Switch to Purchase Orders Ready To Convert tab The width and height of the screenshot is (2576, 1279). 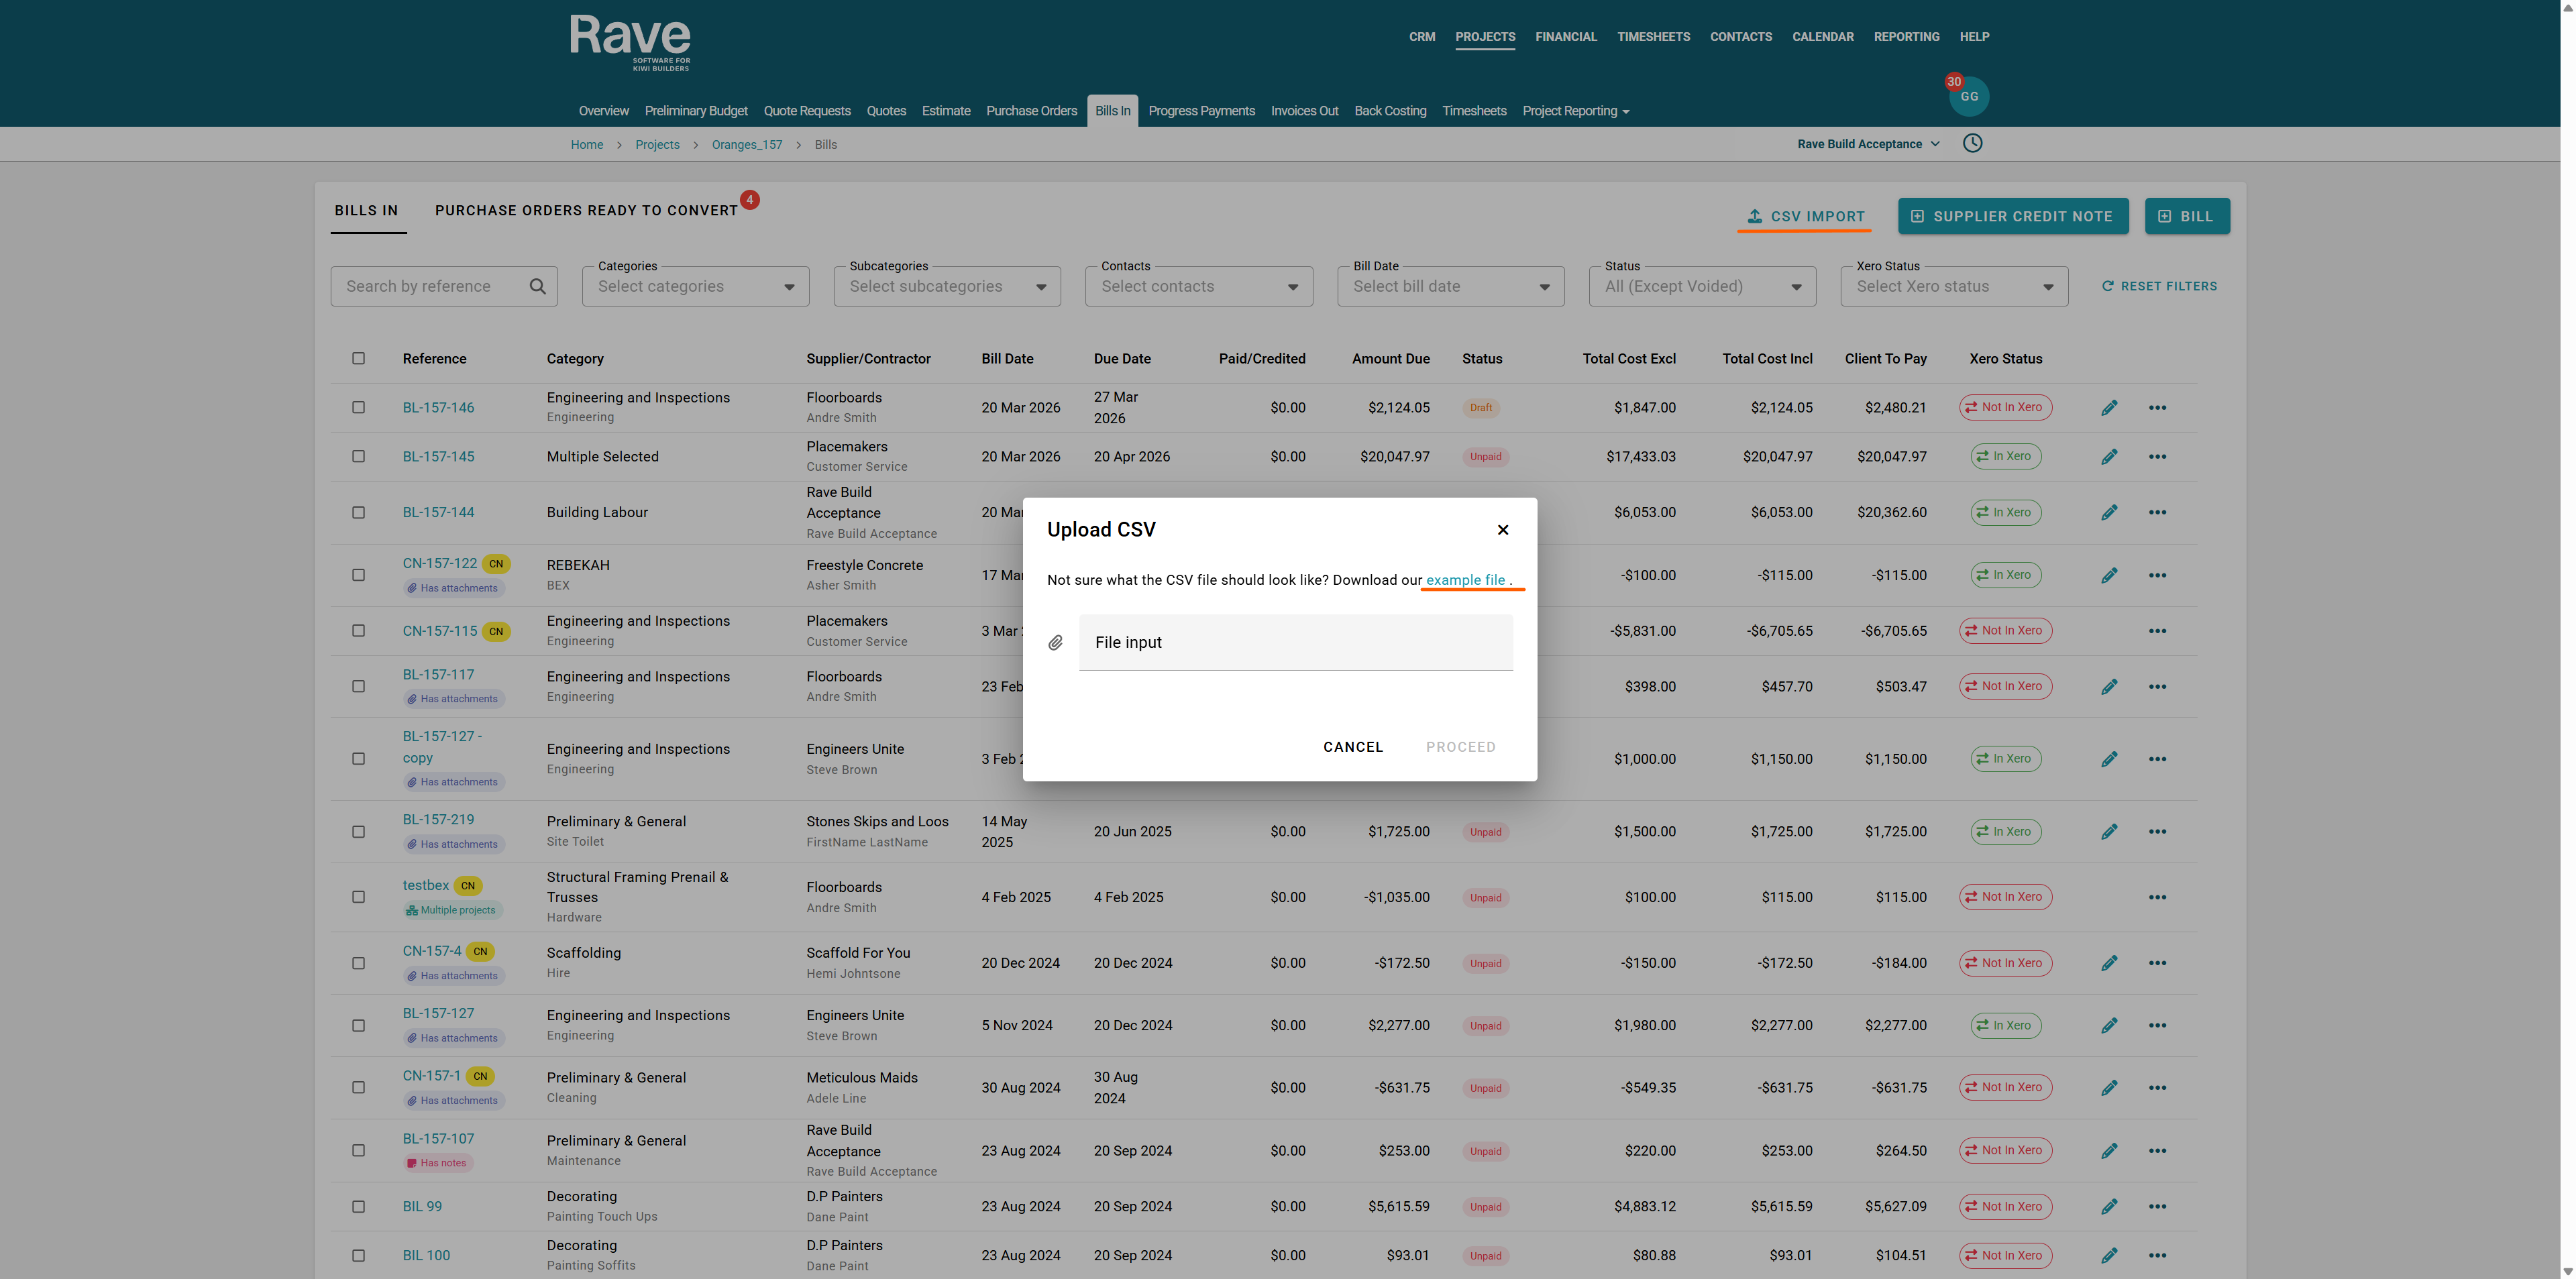coord(586,211)
